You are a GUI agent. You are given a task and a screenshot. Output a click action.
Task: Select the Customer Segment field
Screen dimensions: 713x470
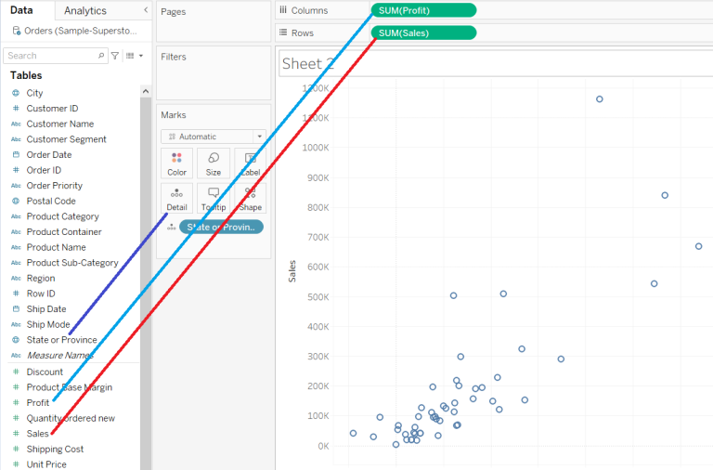(x=67, y=139)
